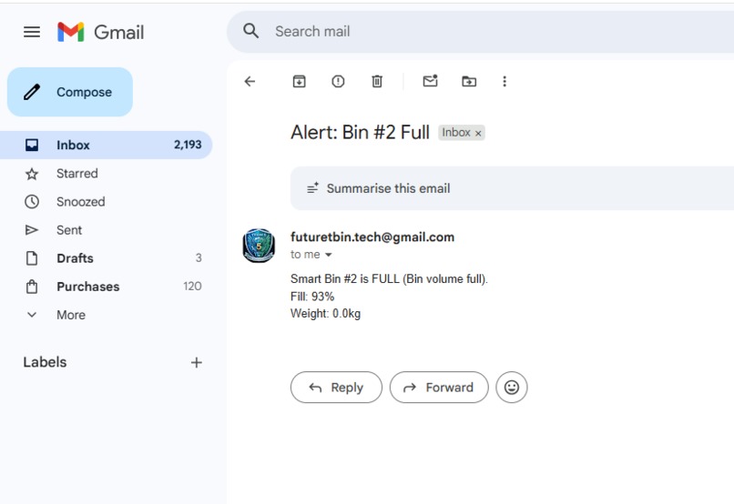Click the Starred star icon
This screenshot has height=504, width=734.
[x=32, y=174]
